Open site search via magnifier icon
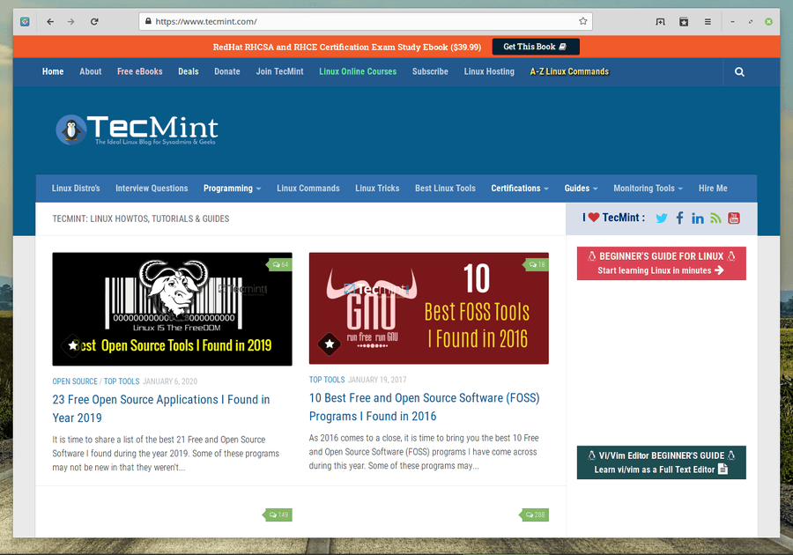Viewport: 793px width, 555px height. pos(739,71)
